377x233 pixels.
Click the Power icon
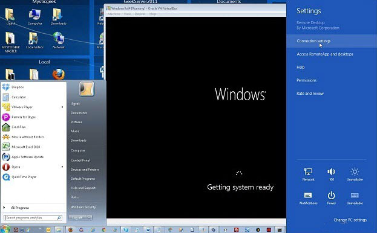tap(332, 198)
